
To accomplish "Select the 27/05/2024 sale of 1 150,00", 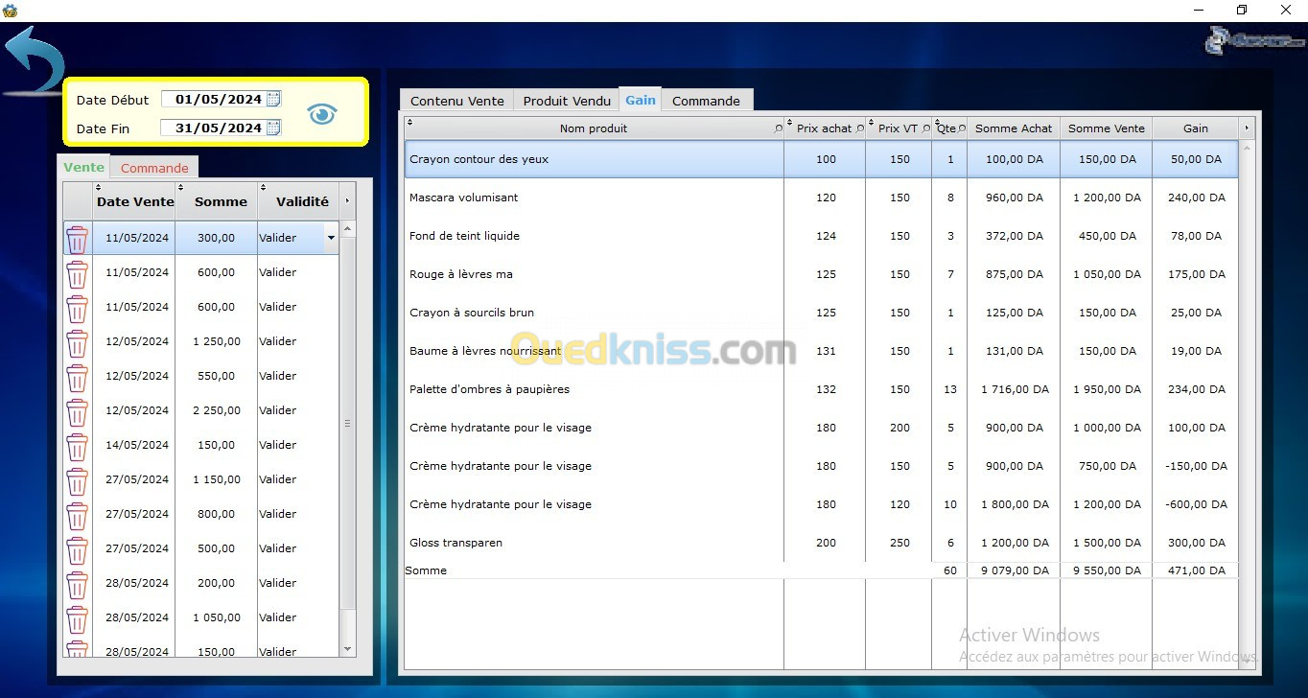I will [x=201, y=479].
